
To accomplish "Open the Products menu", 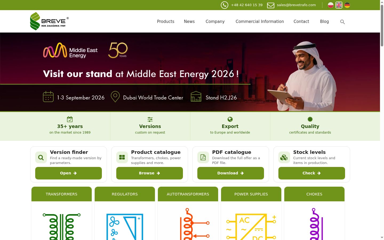I will [x=166, y=22].
